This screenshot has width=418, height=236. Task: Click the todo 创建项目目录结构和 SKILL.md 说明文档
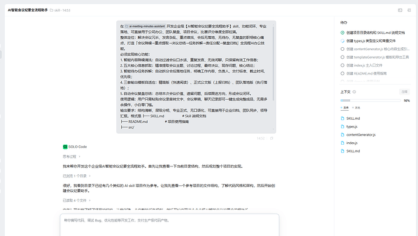[376, 33]
